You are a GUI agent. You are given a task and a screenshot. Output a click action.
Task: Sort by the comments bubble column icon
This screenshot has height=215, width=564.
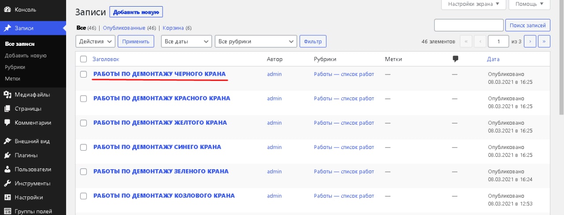click(x=456, y=59)
